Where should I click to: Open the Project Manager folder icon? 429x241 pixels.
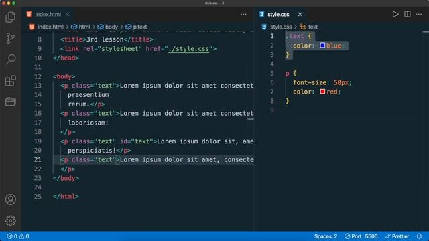[x=11, y=102]
